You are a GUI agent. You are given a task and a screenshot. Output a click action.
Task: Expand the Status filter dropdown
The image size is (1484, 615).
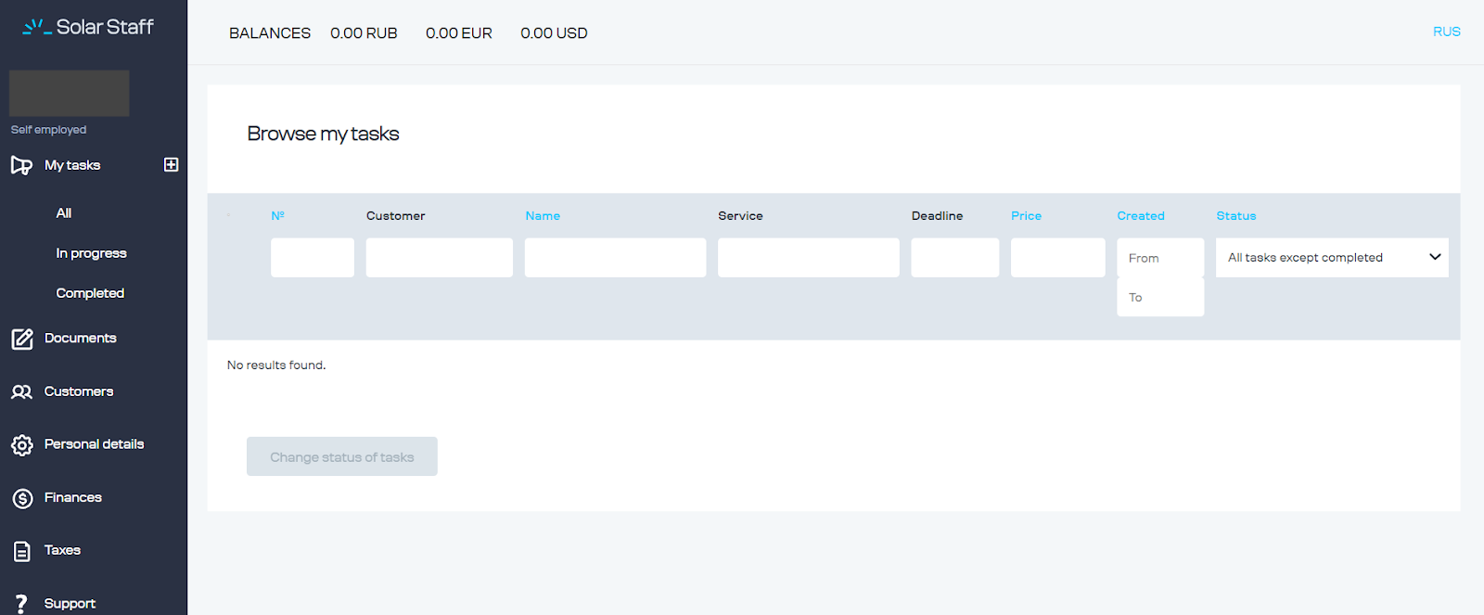[1332, 257]
